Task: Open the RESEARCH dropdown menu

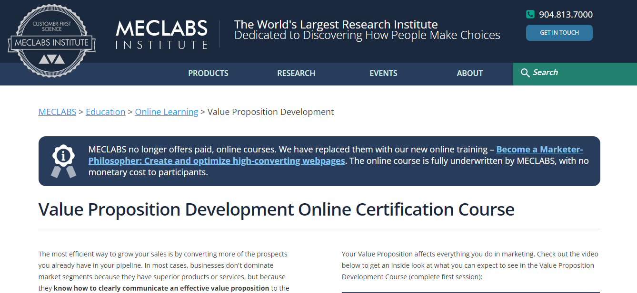Action: (x=296, y=73)
